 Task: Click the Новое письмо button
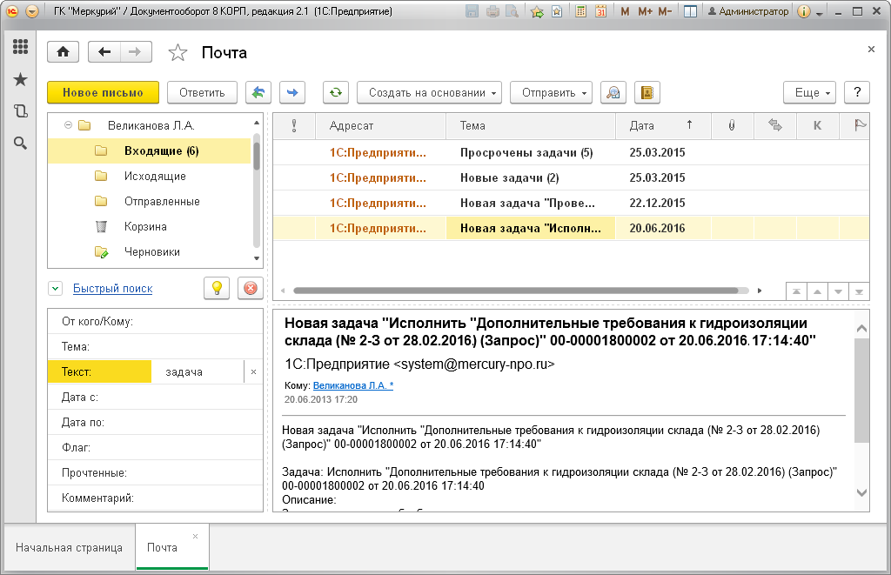click(103, 92)
